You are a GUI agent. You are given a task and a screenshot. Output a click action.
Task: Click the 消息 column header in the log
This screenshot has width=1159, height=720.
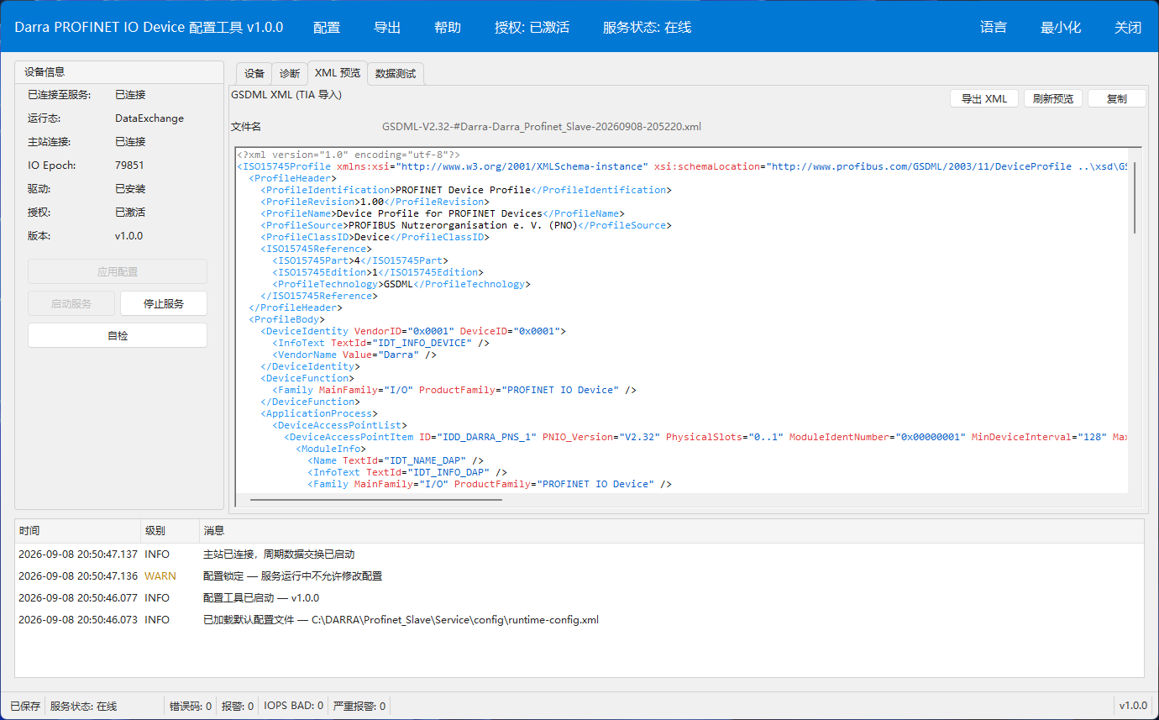coord(672,531)
